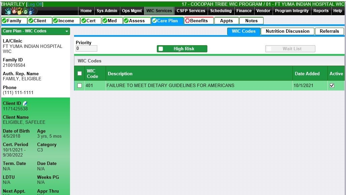Uncheck the Active checkbox for code 401
Image resolution: width=346 pixels, height=195 pixels.
pyautogui.click(x=332, y=86)
